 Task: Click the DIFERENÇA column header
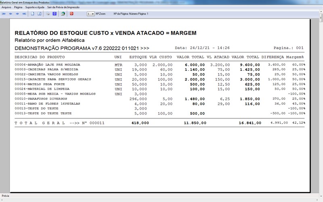(x=273, y=57)
